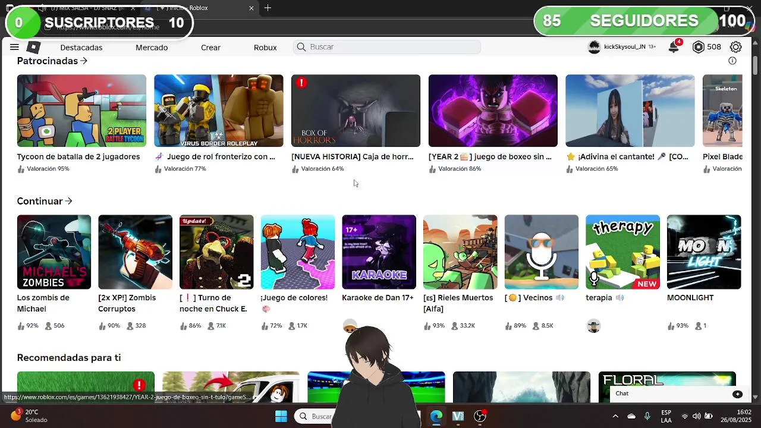
Task: Click the kickSkysoul_JN profile avatar
Action: coord(594,47)
